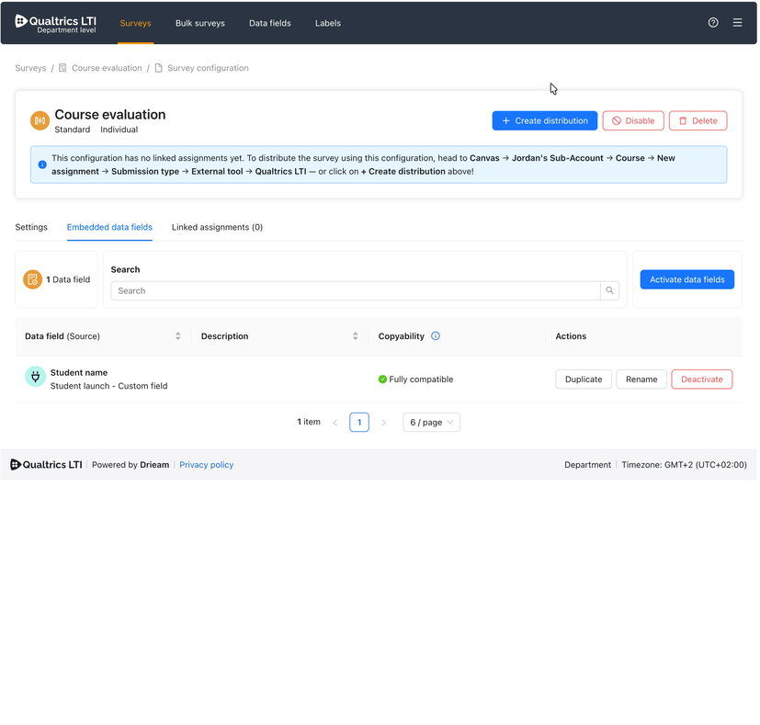The height and width of the screenshot is (725, 760).
Task: Go to previous page arrow
Action: point(335,423)
